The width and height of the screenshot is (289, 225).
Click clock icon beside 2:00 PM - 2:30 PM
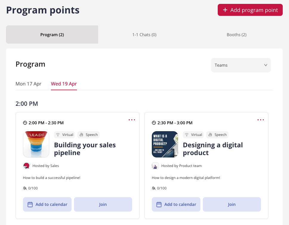[25, 123]
